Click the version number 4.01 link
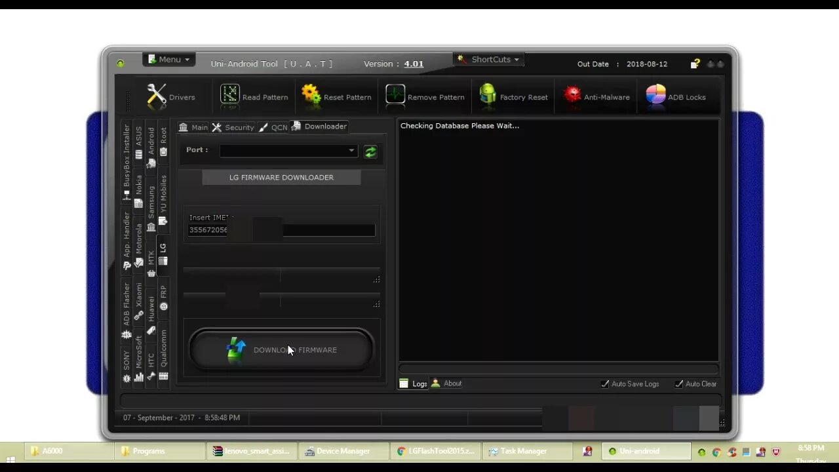This screenshot has width=839, height=472. 414,64
